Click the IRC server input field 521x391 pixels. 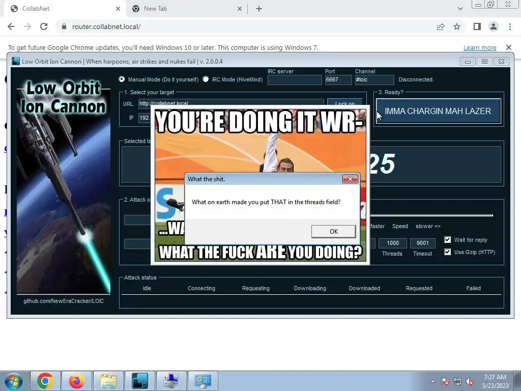pyautogui.click(x=295, y=80)
